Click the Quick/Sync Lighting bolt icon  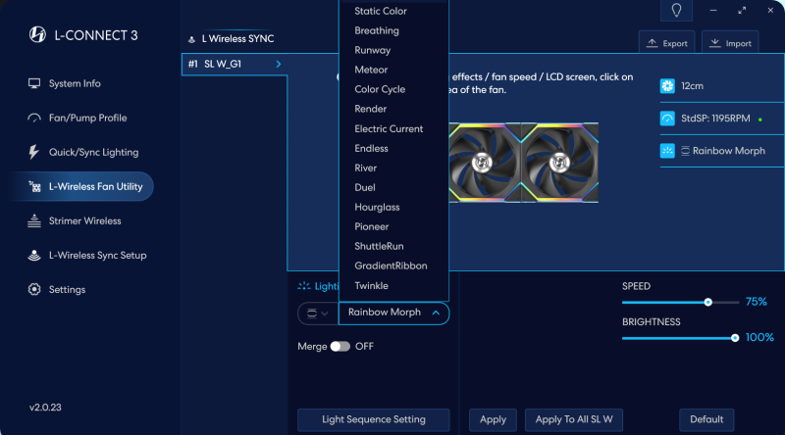click(33, 152)
